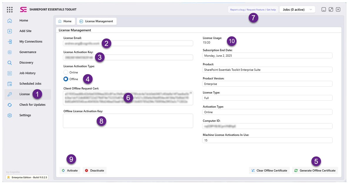This screenshot has height=185, width=349.
Task: Click the Product Version field showing Enterprise
Action: point(267,84)
